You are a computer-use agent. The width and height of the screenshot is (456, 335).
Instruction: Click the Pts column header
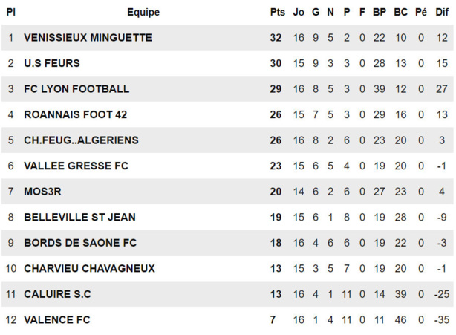(277, 13)
